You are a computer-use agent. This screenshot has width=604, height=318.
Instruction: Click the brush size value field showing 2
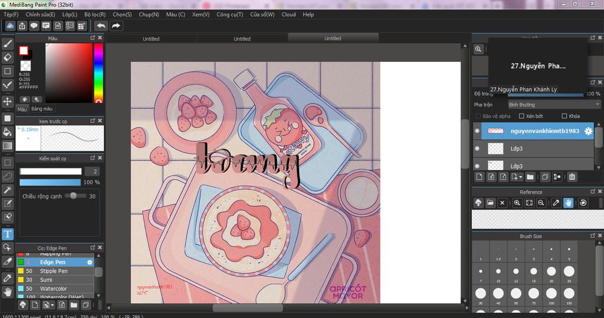click(x=91, y=171)
